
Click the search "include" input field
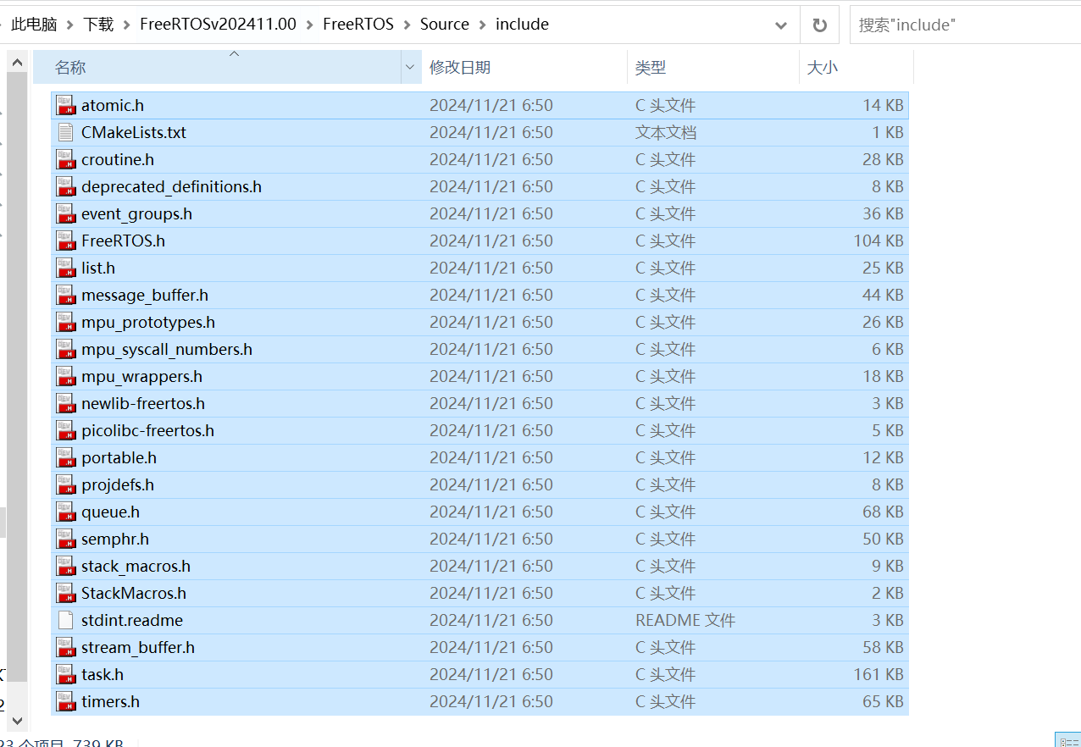click(965, 25)
